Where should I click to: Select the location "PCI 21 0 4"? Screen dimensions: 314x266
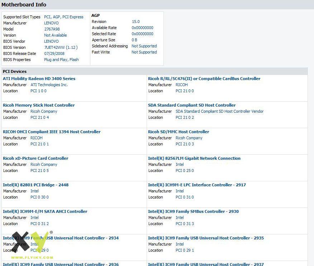40,117
